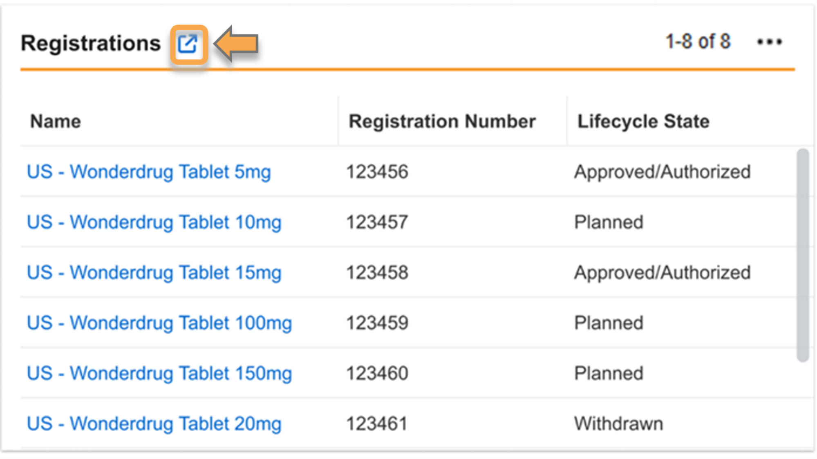This screenshot has width=817, height=459.
Task: Click the 1-8 of 8 record count
Action: [x=698, y=42]
